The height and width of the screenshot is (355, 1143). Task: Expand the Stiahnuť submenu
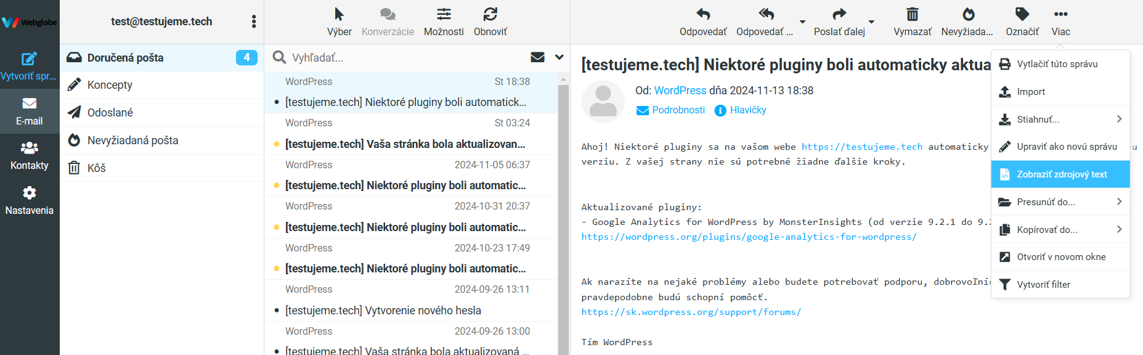coord(1060,119)
